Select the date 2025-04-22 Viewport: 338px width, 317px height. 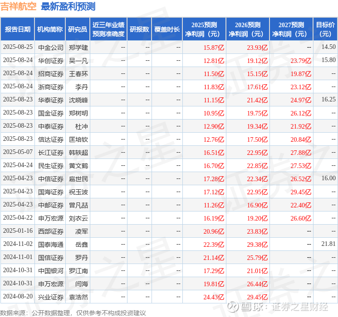[18, 217]
